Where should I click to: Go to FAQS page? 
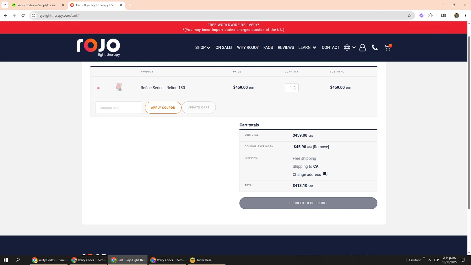coord(268,47)
